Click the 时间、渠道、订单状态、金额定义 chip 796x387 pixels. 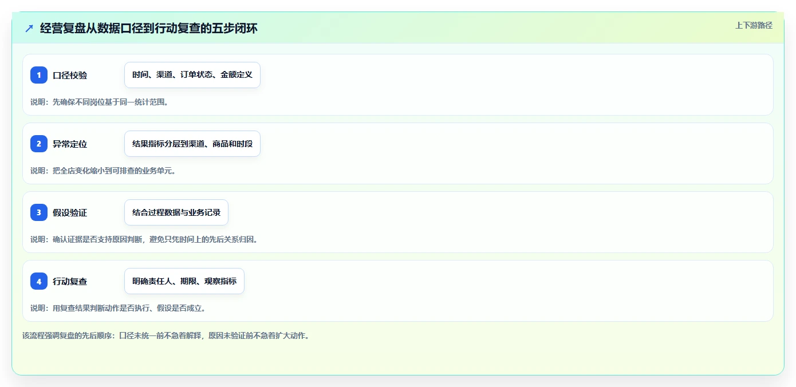(x=192, y=75)
